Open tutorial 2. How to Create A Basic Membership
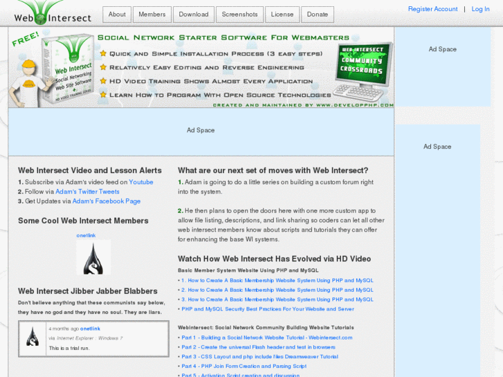The image size is (503, 377). pos(277,290)
